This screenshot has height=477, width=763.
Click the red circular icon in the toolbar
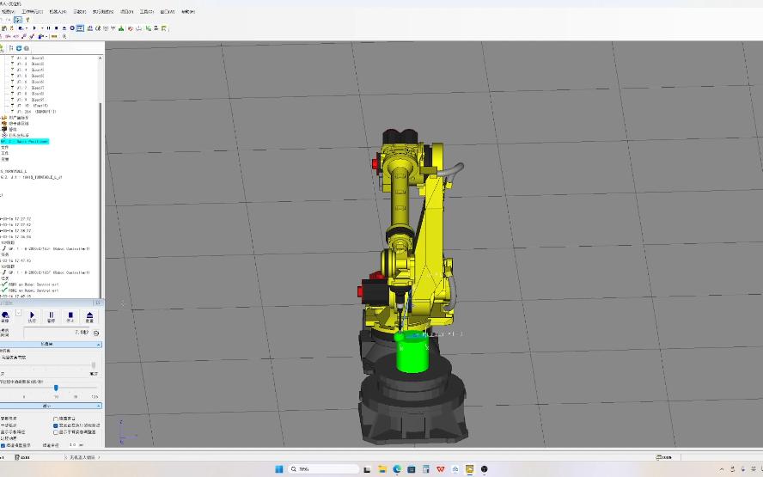[131, 28]
